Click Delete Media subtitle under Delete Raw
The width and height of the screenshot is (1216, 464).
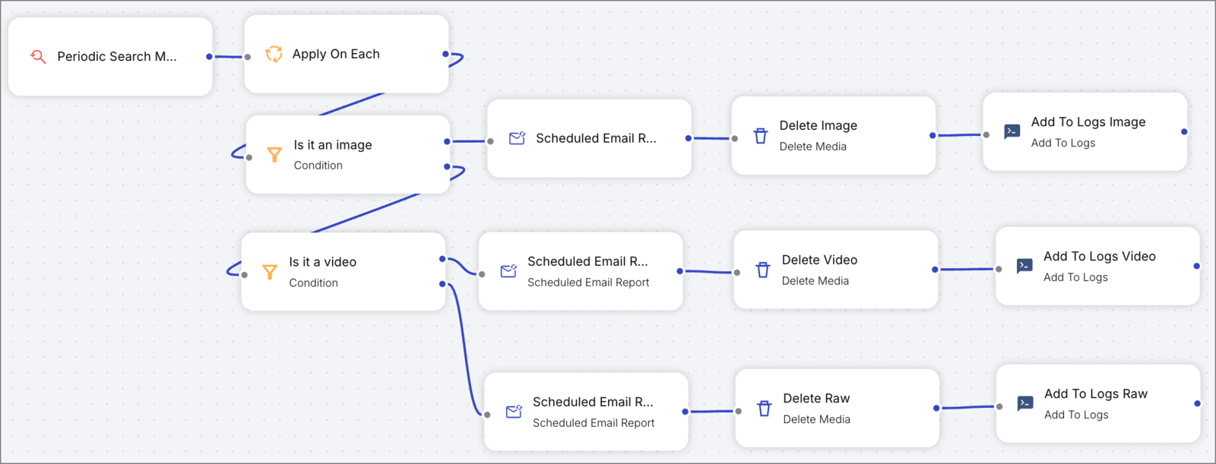tap(816, 419)
